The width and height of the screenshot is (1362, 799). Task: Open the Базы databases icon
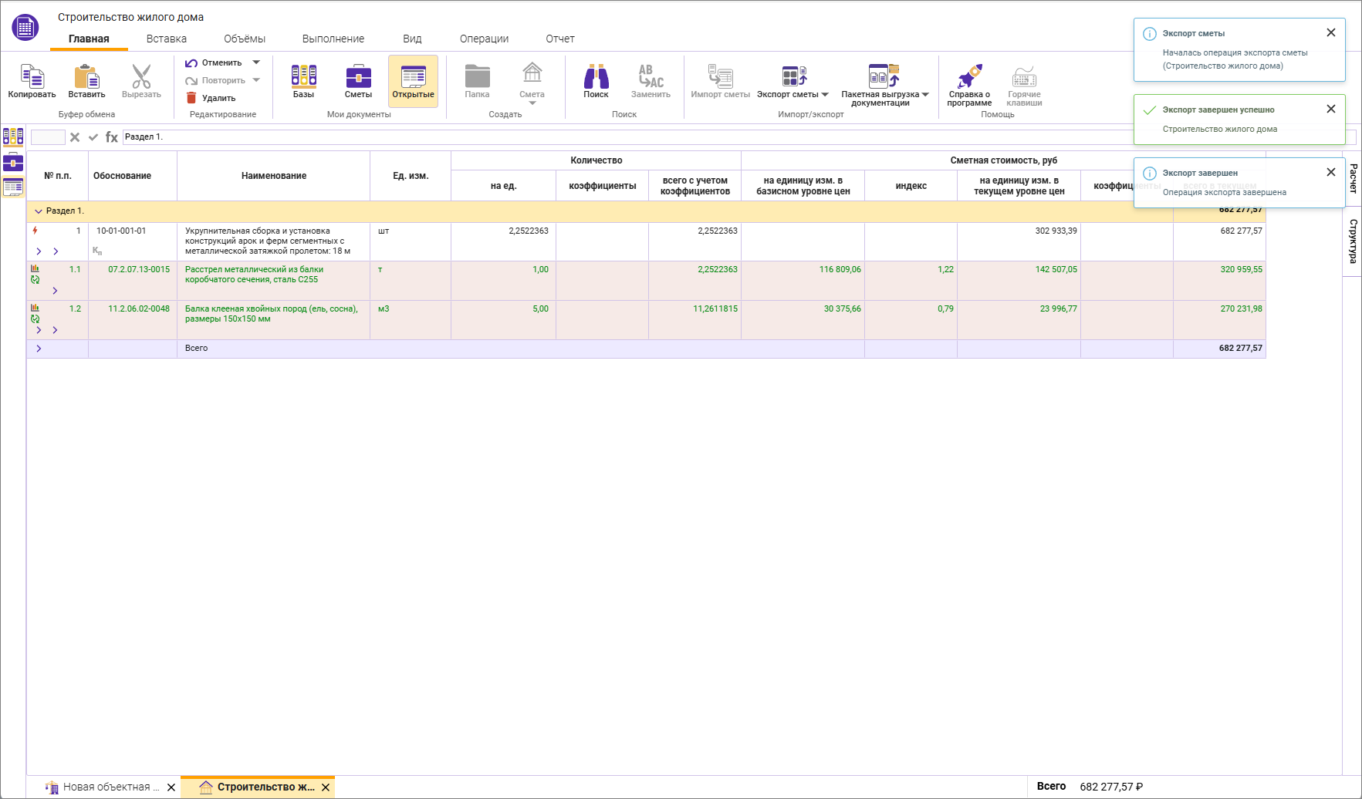(303, 77)
